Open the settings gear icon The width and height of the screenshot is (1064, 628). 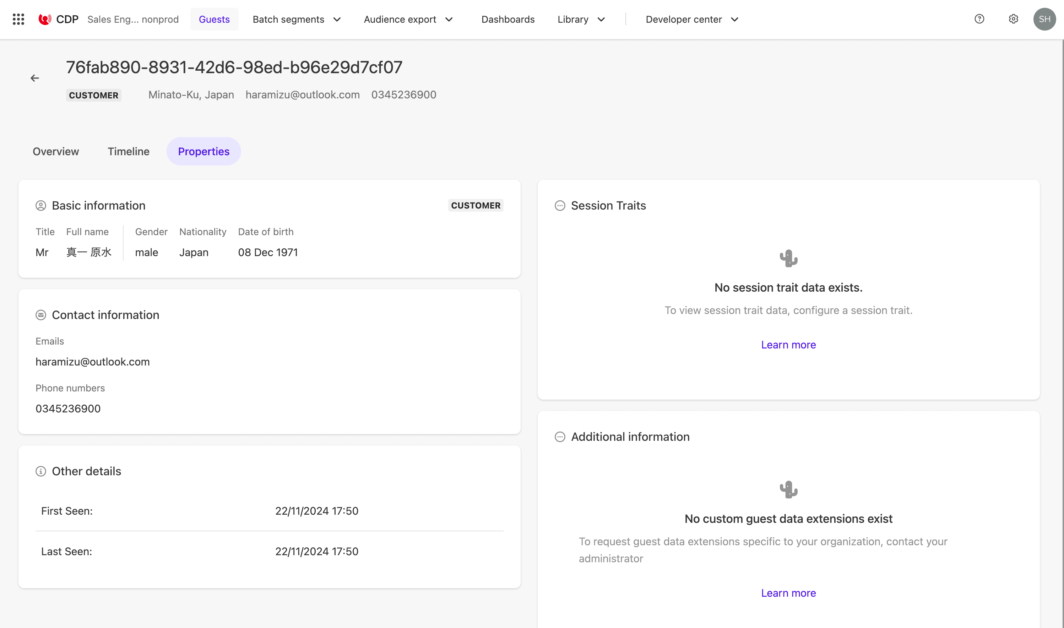pyautogui.click(x=1013, y=19)
